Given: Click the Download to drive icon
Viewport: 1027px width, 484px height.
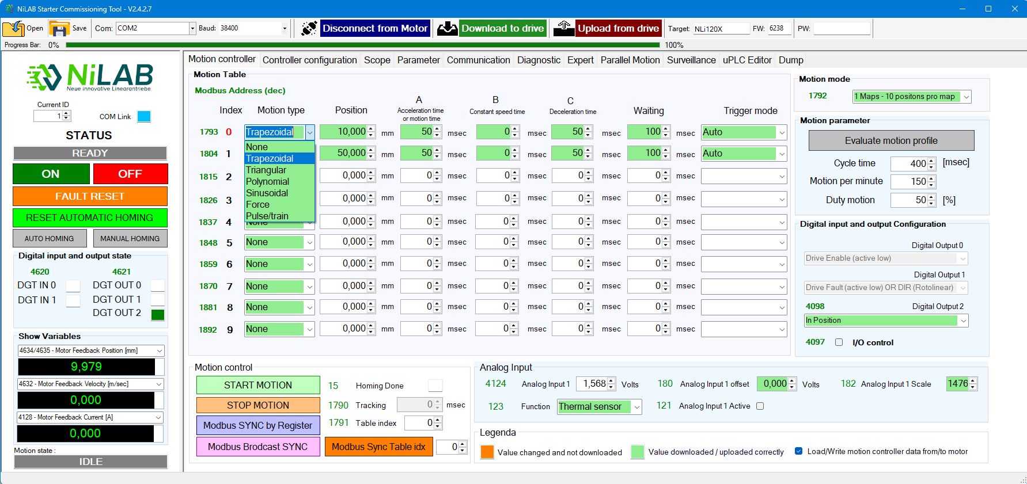Looking at the screenshot, I should (447, 28).
